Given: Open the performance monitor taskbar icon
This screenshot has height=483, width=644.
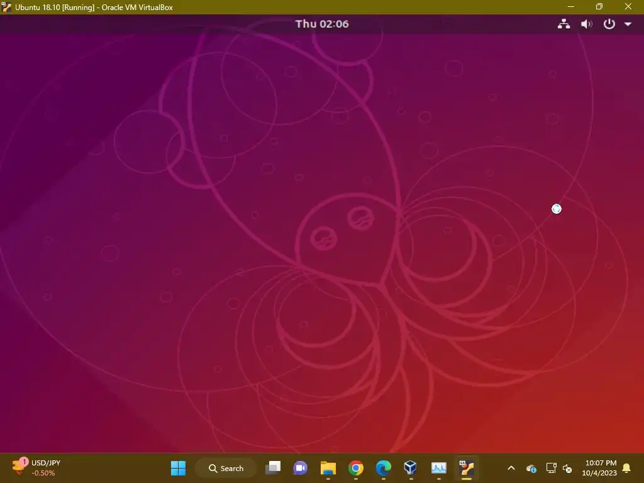Looking at the screenshot, I should click(438, 468).
